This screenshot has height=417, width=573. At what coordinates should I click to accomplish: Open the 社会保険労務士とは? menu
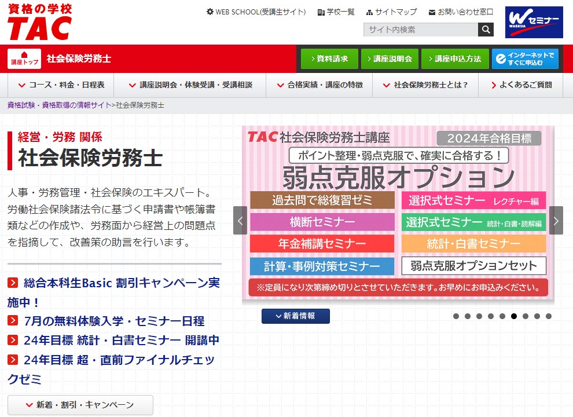pyautogui.click(x=429, y=85)
